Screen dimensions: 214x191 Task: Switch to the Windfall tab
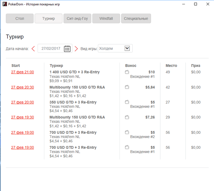(106, 18)
